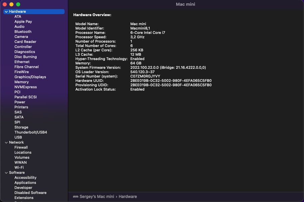Select the Hardware category label

click(x=17, y=12)
